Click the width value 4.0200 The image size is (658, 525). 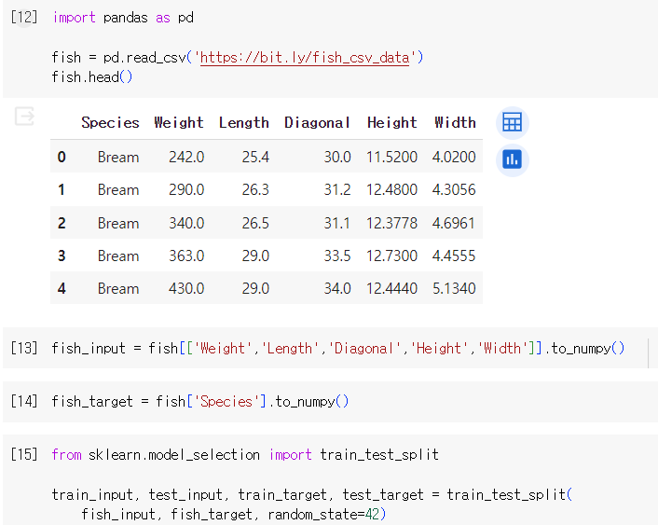coord(454,157)
